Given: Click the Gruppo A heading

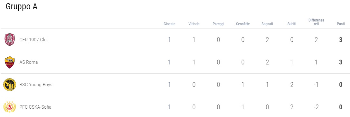Looking at the screenshot, I should 22,7.
